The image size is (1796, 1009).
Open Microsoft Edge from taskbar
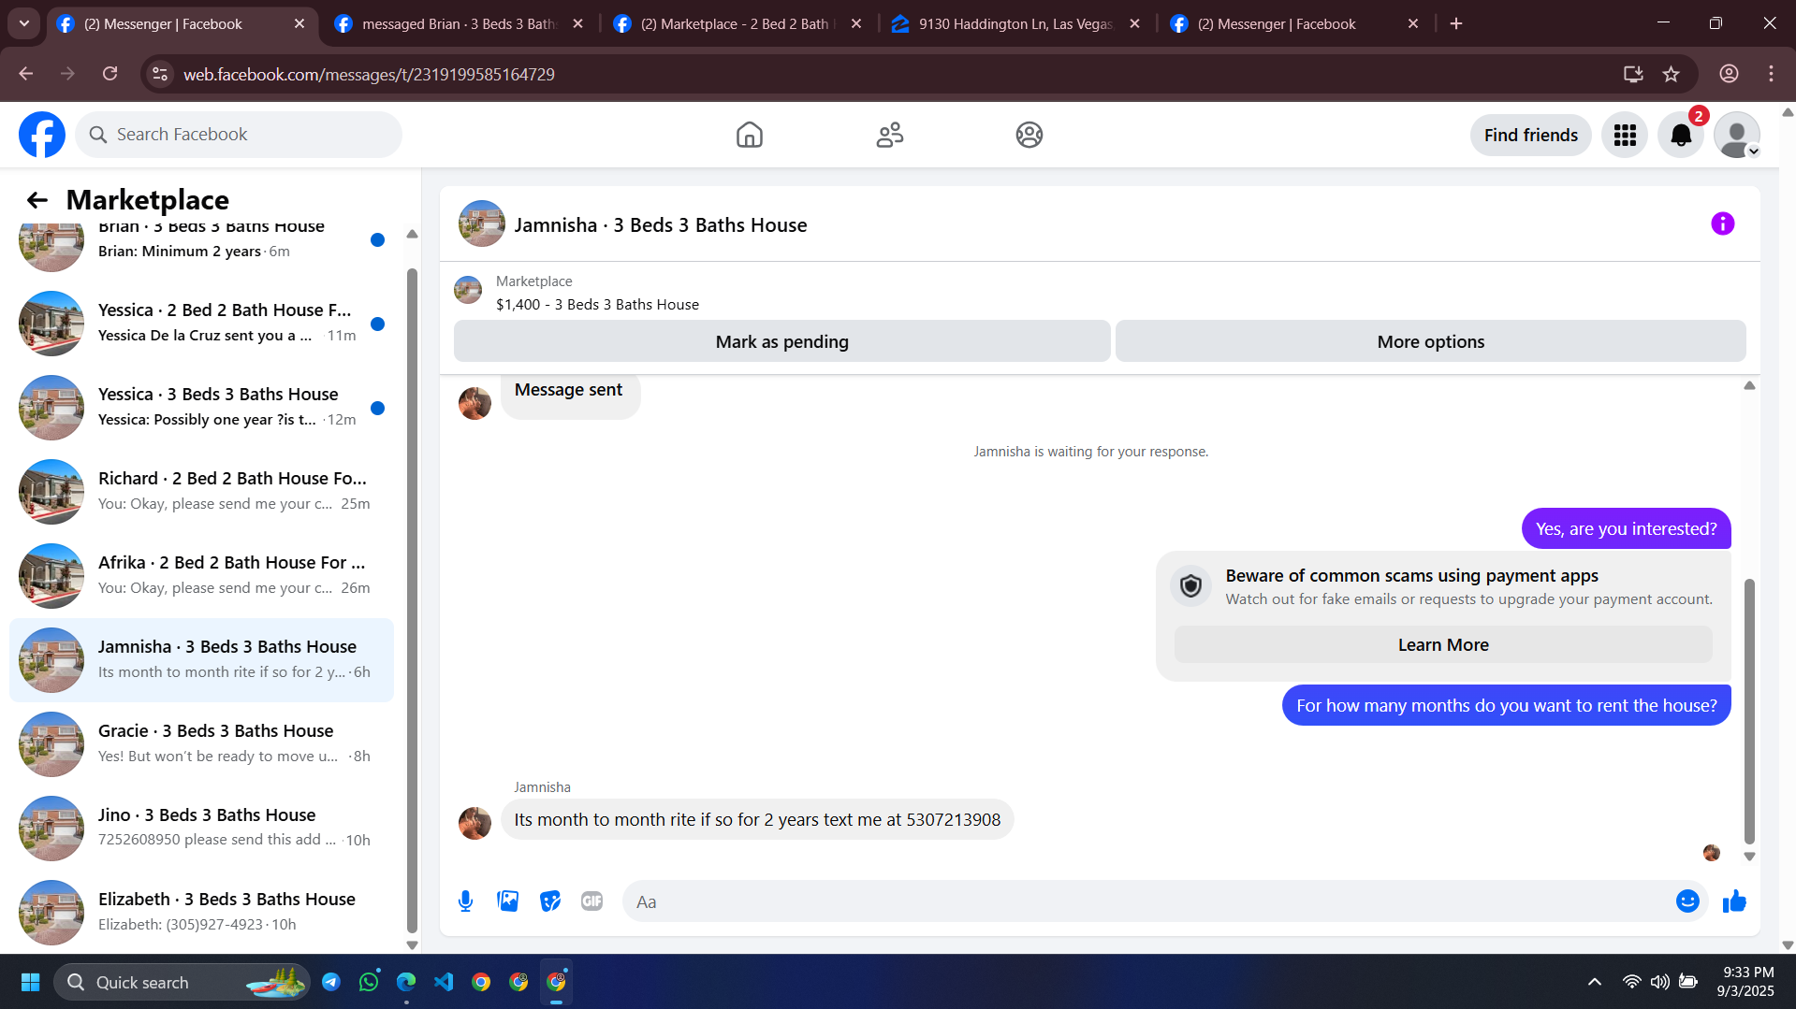point(406,982)
